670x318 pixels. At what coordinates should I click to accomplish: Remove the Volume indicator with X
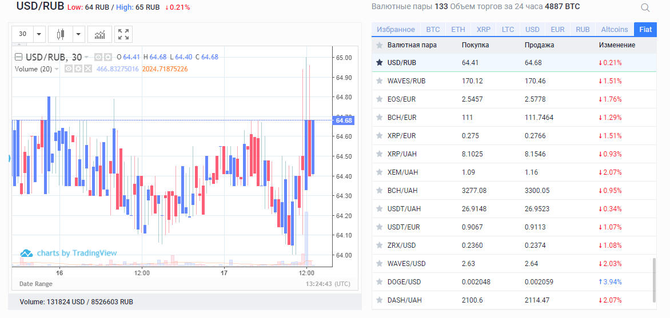[88, 69]
